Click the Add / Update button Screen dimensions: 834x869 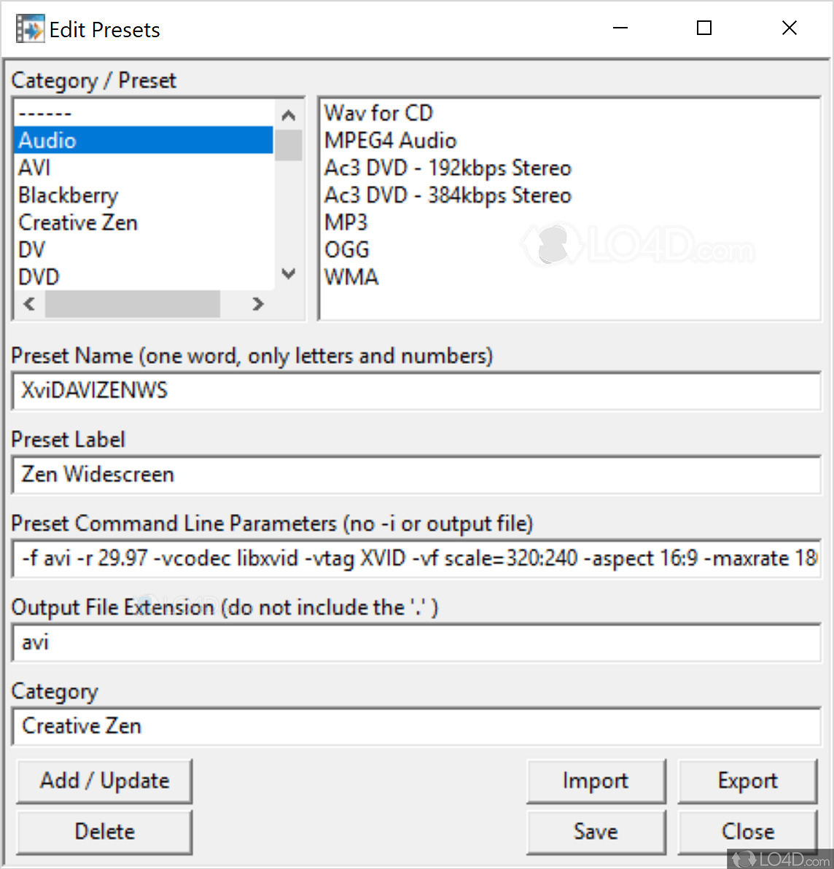[x=104, y=781]
